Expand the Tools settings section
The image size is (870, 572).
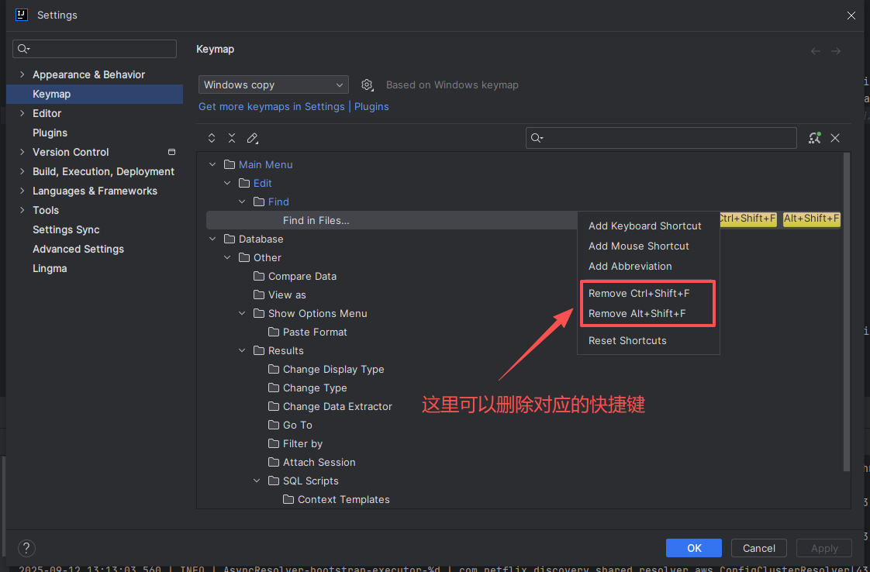[22, 210]
